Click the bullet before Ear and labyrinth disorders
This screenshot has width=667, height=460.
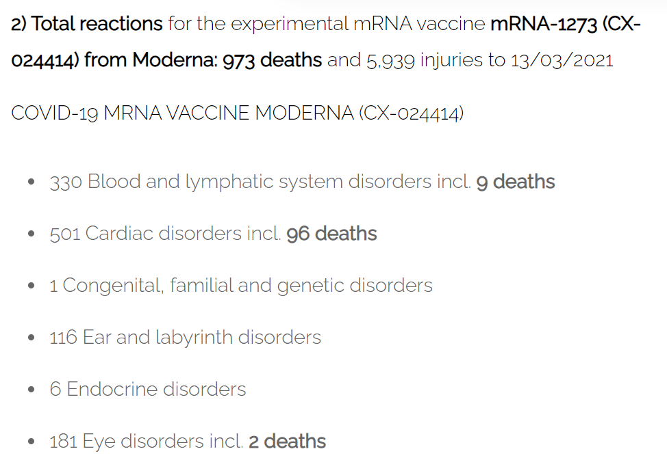click(31, 338)
